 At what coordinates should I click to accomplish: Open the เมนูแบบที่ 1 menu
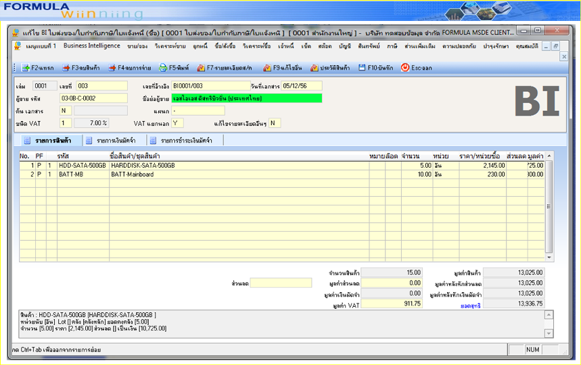pos(41,46)
